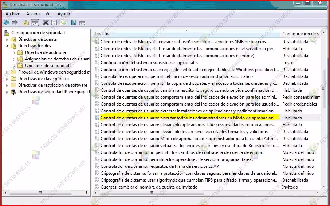Click the Directivas de seguridad IP icon
This screenshot has width=330, height=206.
point(13,92)
